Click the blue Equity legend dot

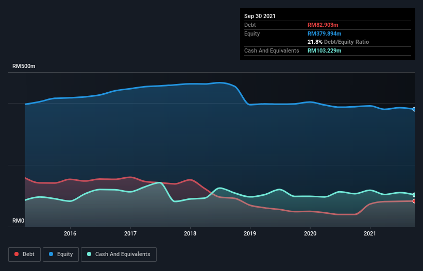point(51,254)
